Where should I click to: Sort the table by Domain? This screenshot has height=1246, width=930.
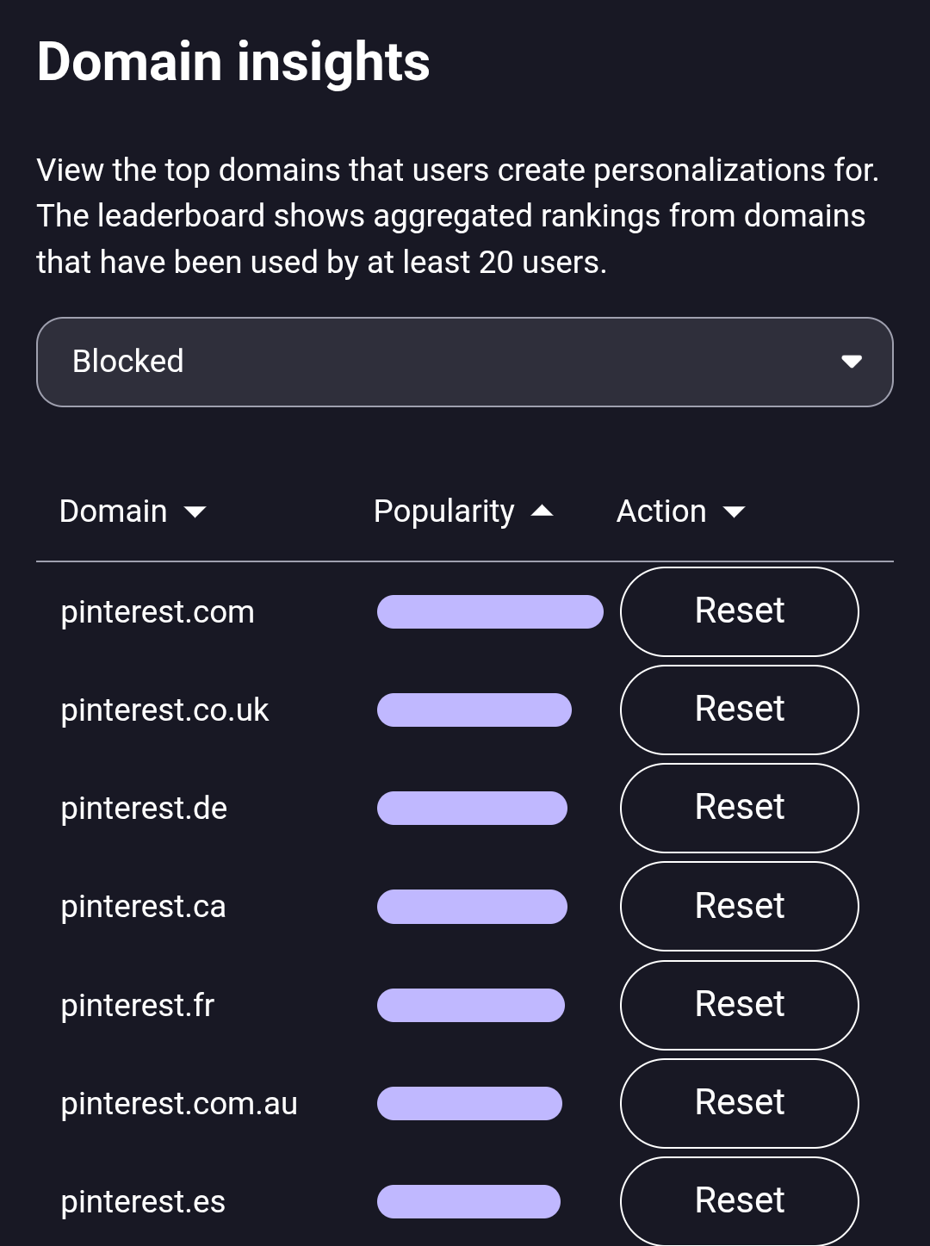(x=113, y=511)
